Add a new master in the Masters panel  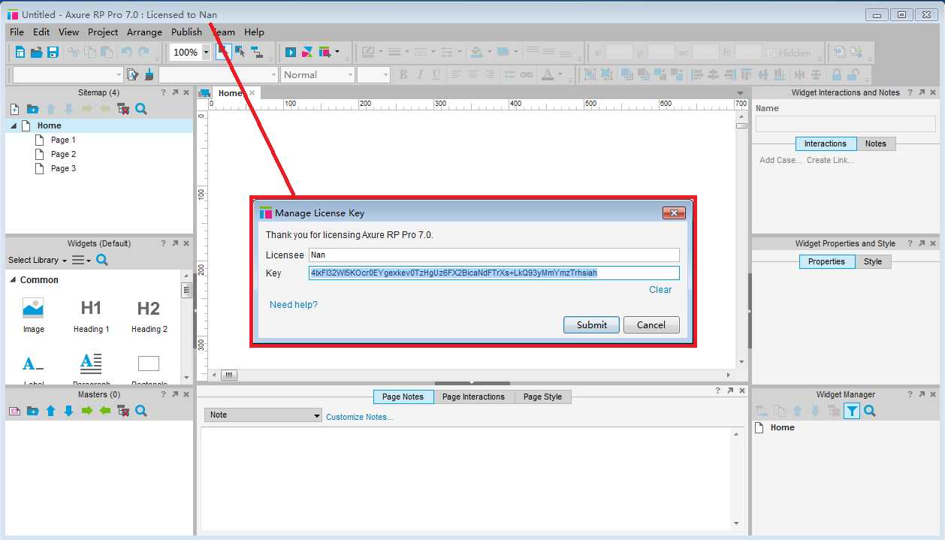14,411
